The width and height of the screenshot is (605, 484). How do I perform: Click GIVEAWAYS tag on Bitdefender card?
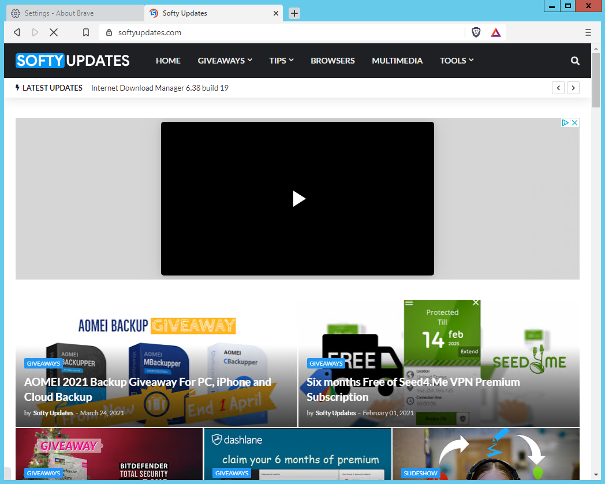(x=44, y=473)
